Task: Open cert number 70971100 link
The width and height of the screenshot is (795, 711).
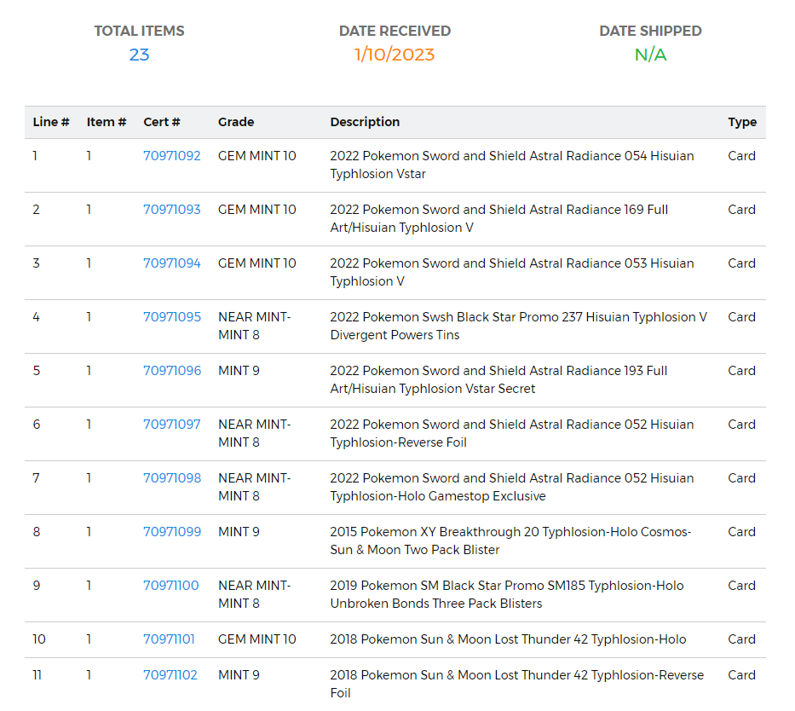Action: [171, 586]
